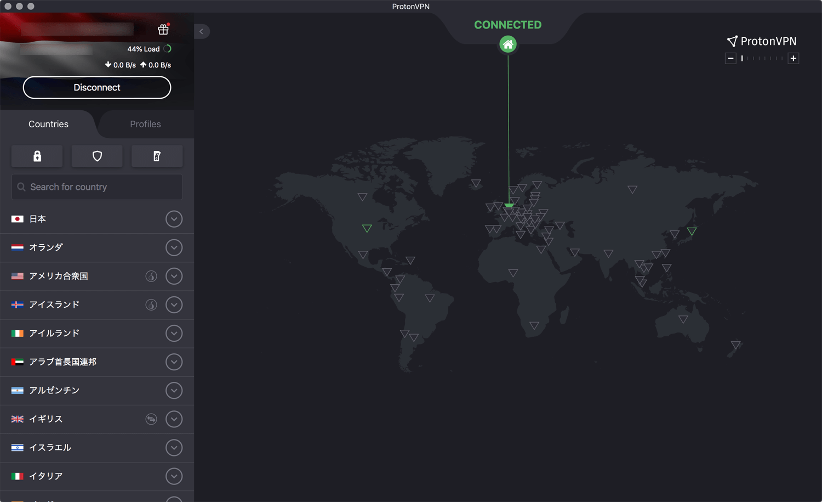Screen dimensions: 822x502
Task: Click the Argentina flag icon
Action: click(x=18, y=390)
